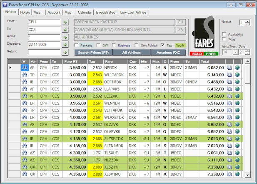Screen dimensions: 257x184
Task: Increase the Days stepper value
Action: click(x=247, y=51)
